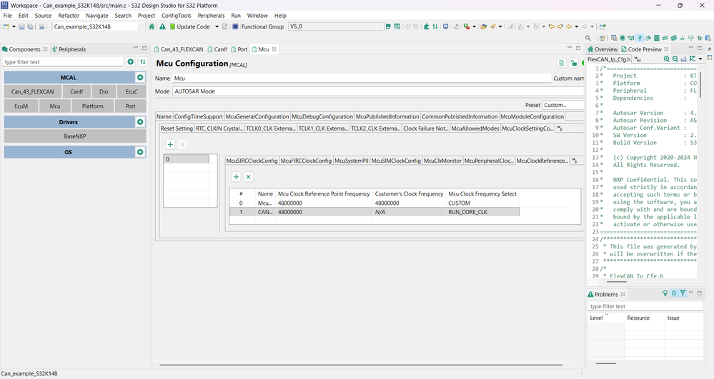Screen dimensions: 714x379
Task: Click the back navigation yellow arrow
Action: (x=569, y=27)
